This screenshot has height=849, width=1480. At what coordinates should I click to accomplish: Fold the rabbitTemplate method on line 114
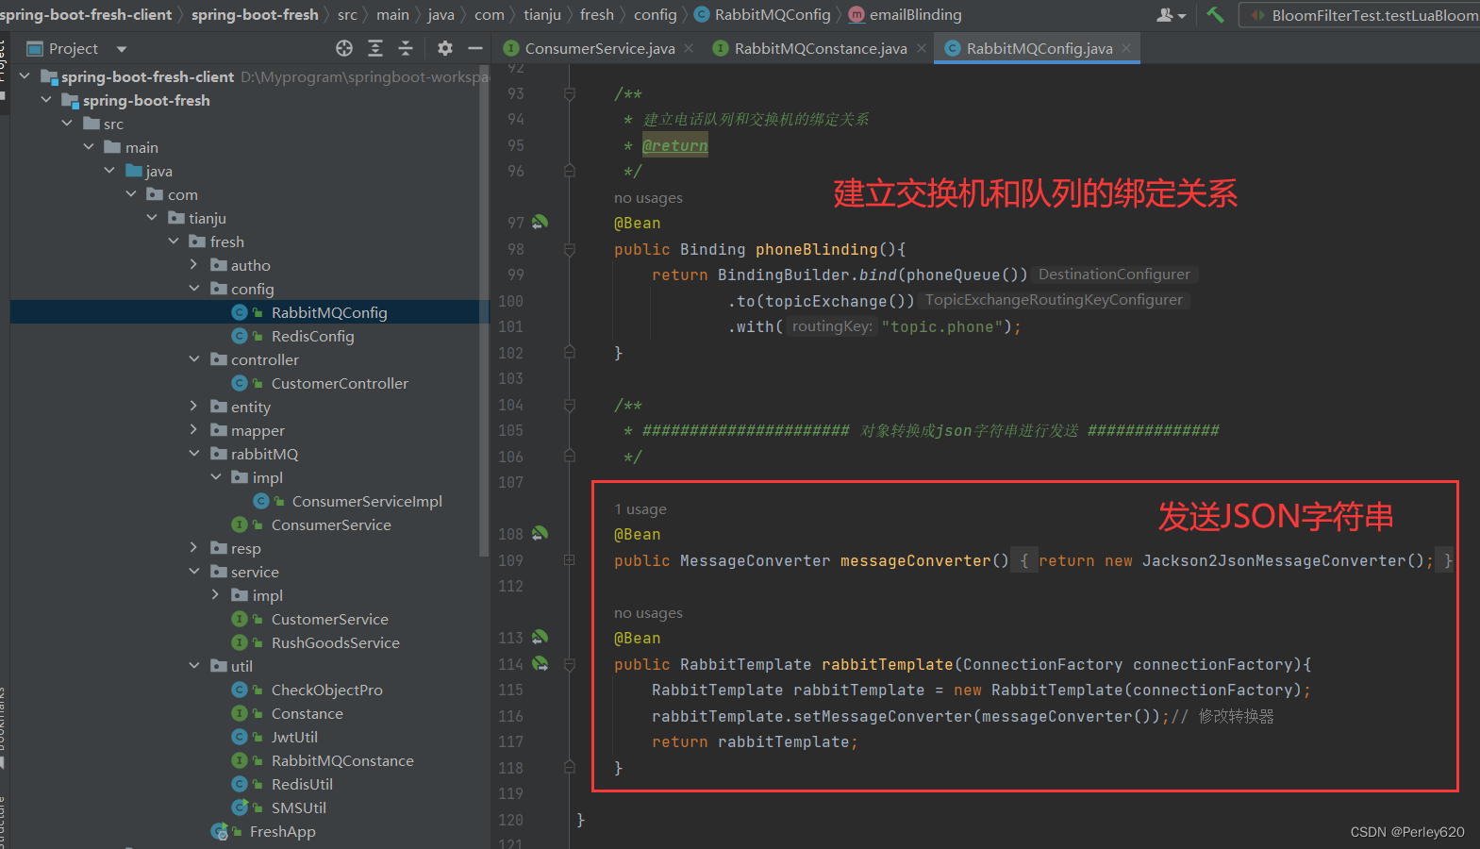(x=570, y=664)
